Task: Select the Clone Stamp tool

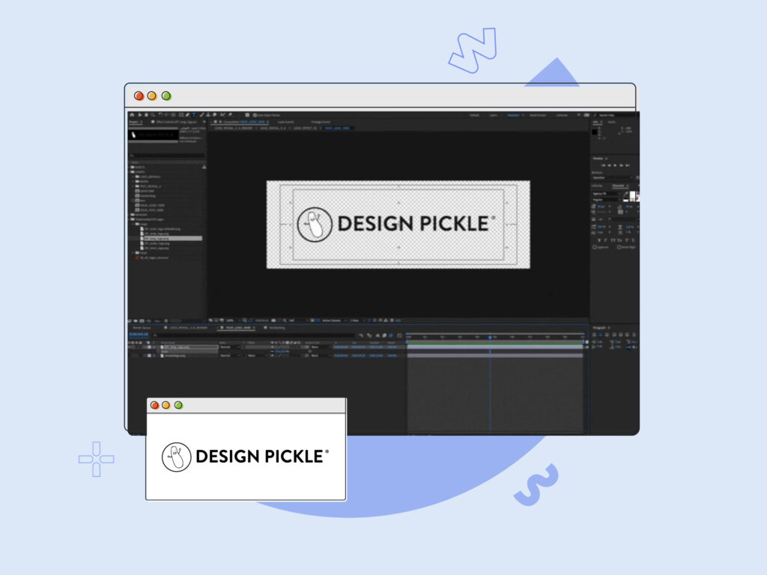Action: click(x=208, y=115)
